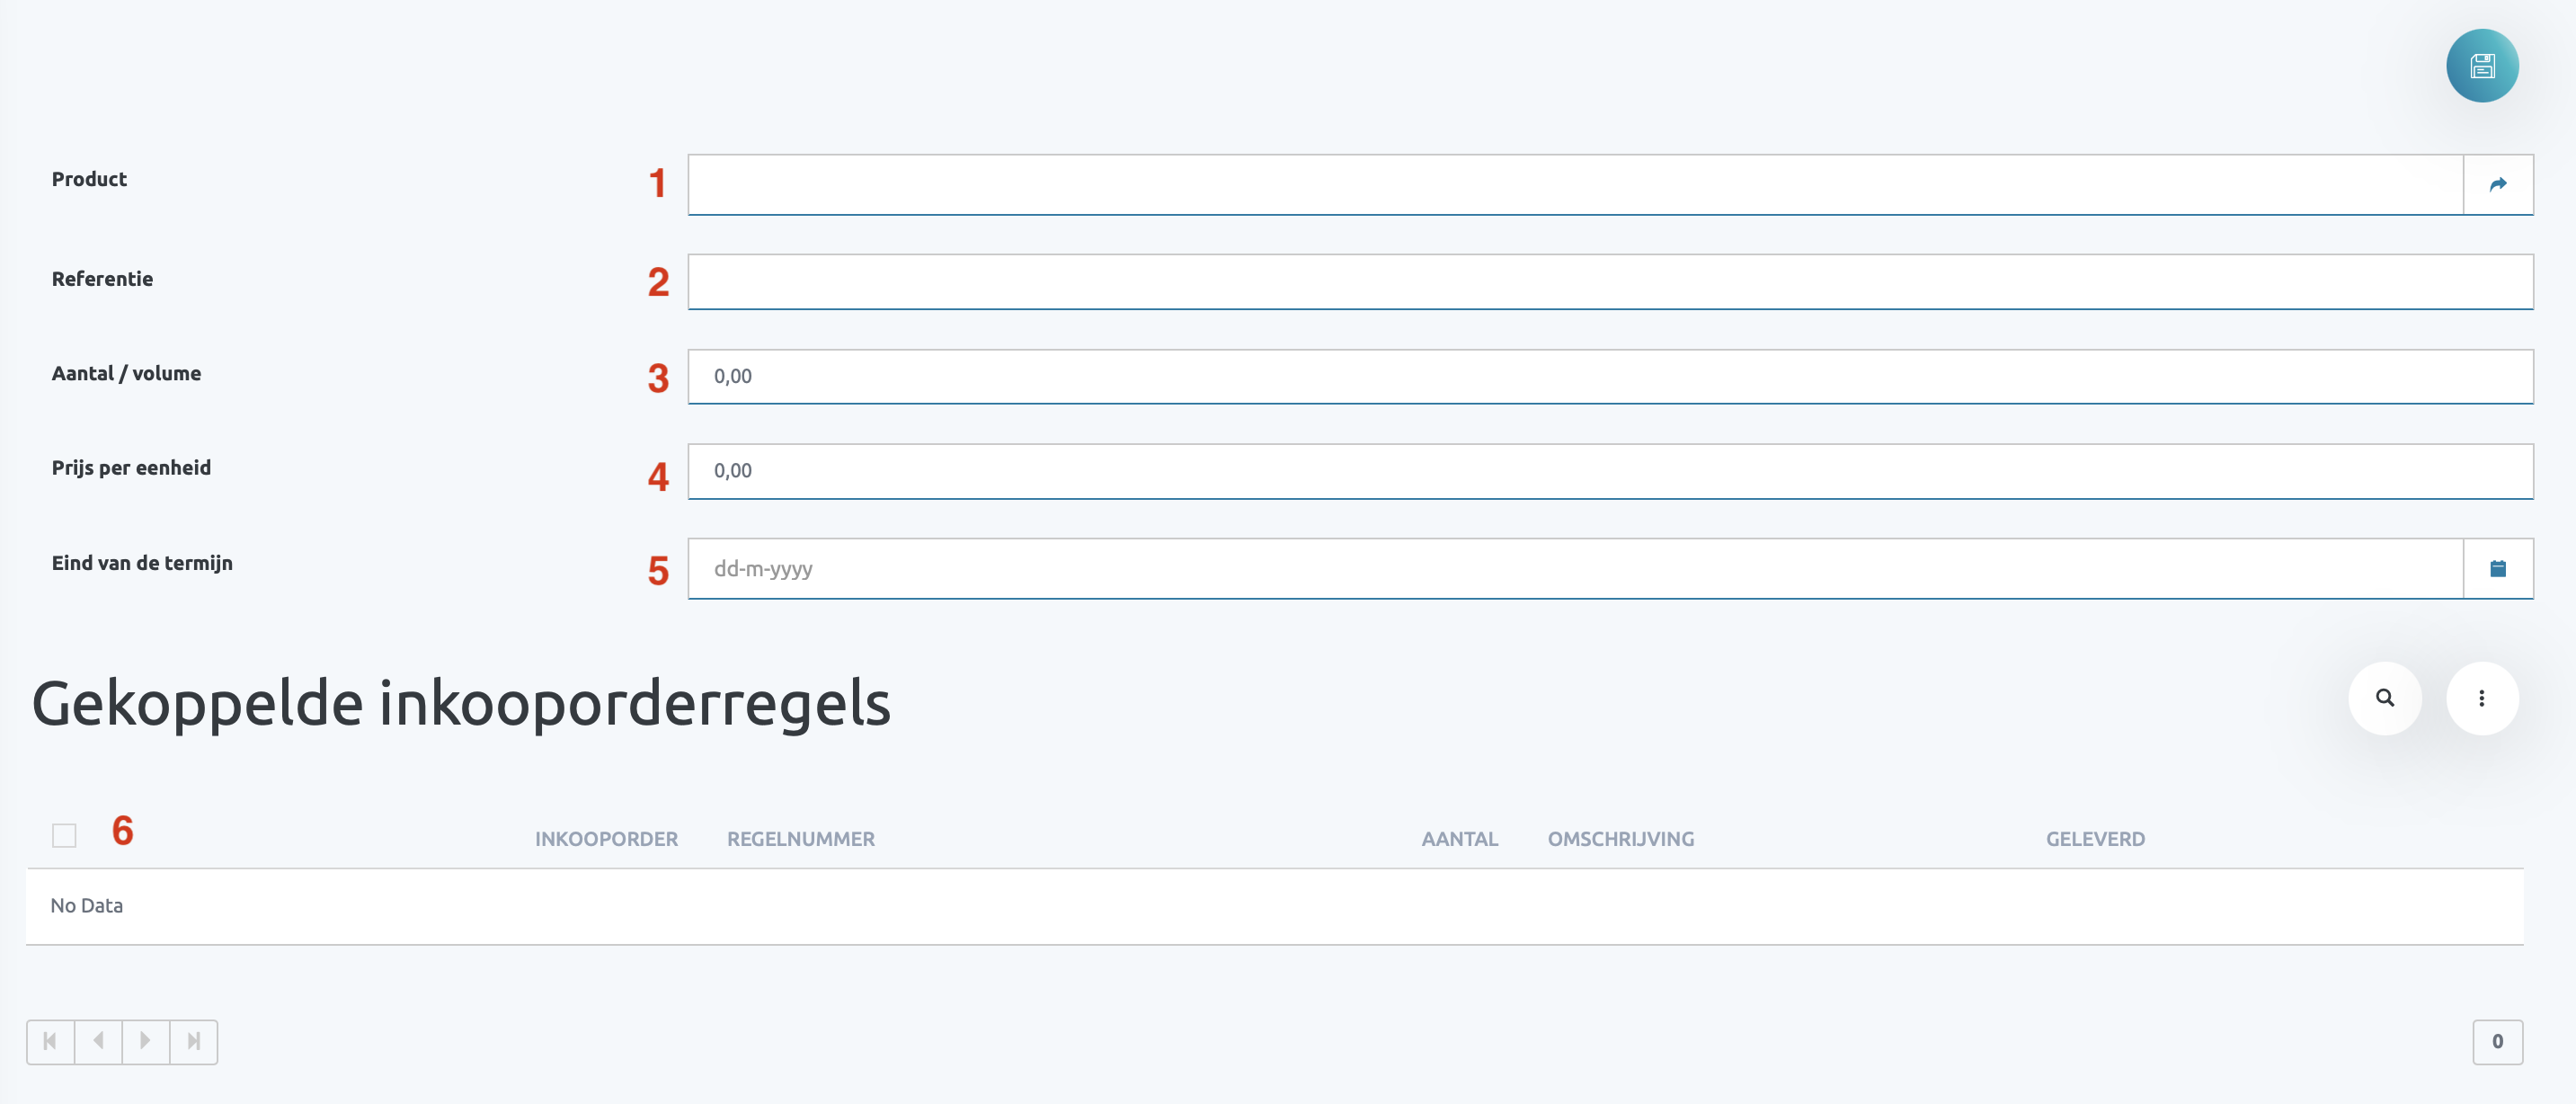Screen dimensions: 2576x1104
Task: Click the save floppy disk icon
Action: tap(2482, 66)
